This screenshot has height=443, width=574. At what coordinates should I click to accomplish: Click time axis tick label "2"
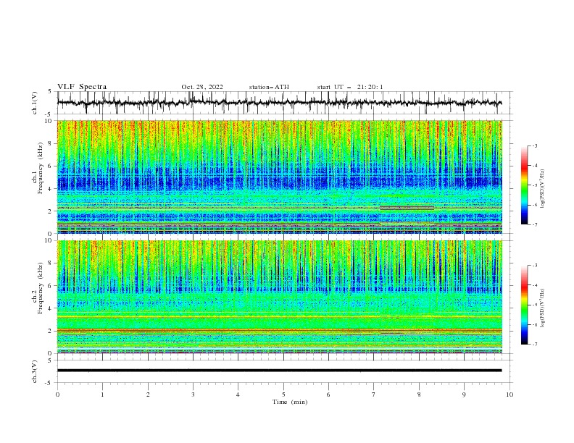148,395
